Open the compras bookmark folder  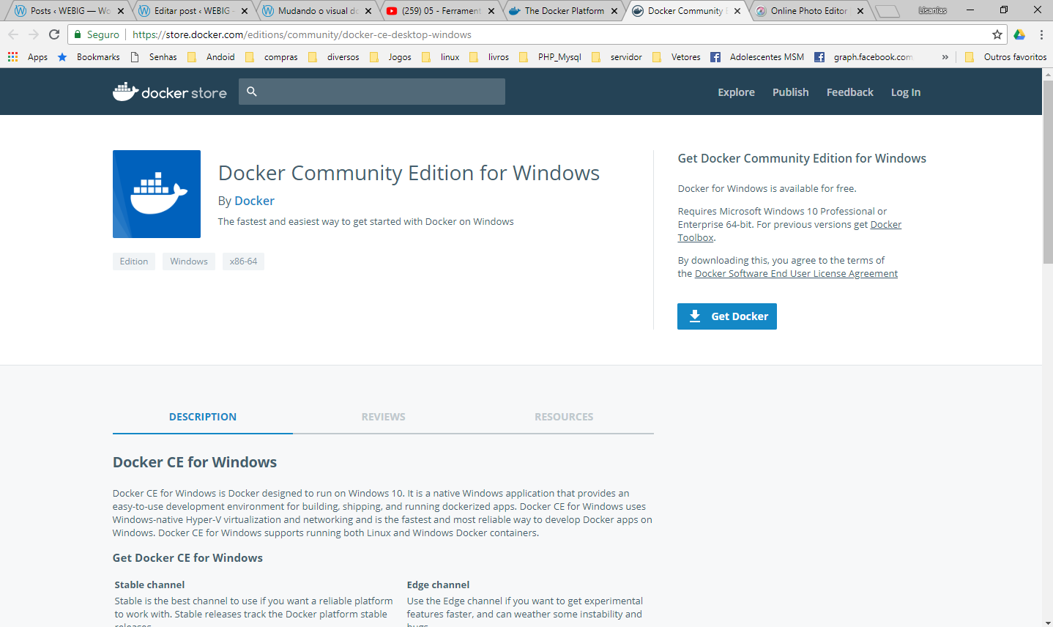tap(272, 56)
